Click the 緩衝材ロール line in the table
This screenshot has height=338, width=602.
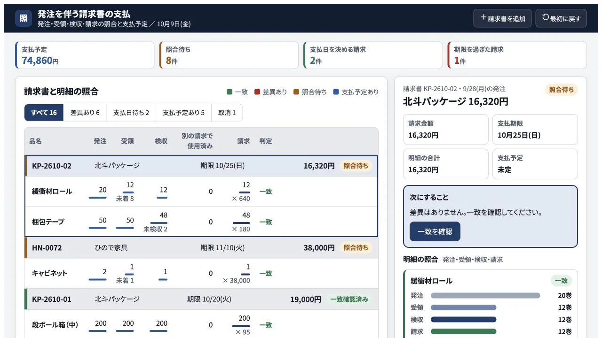201,192
